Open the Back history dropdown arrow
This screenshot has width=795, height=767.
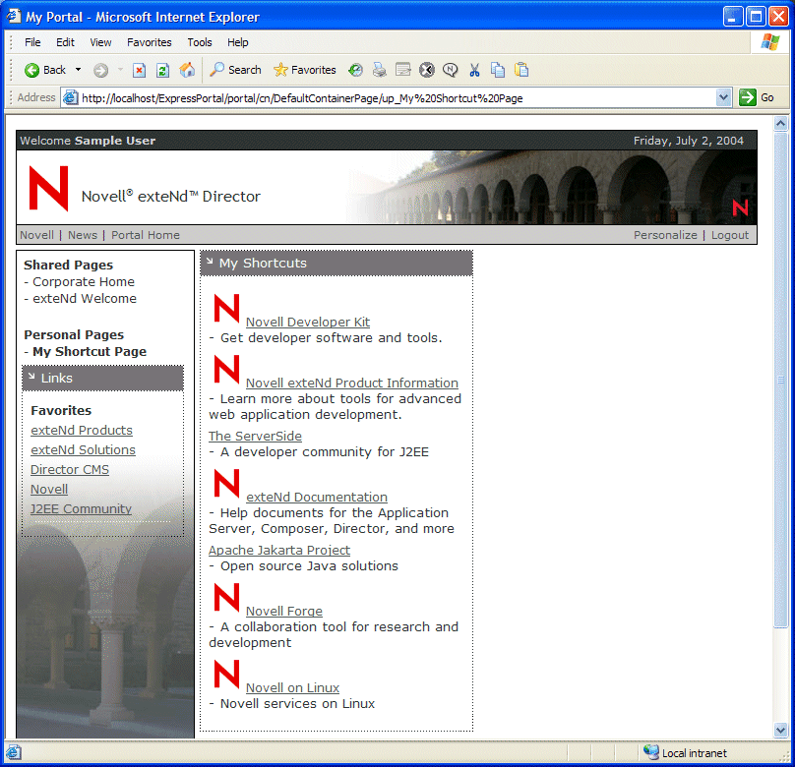(x=78, y=70)
